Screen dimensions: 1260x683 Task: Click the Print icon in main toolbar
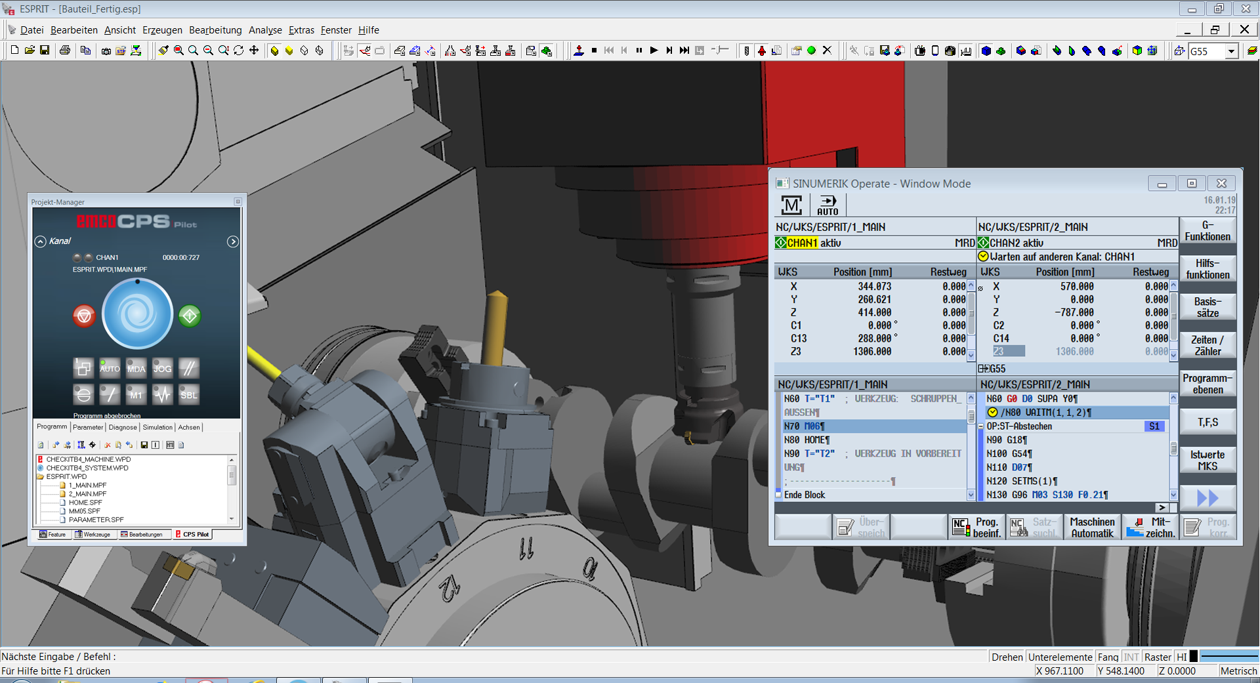point(64,51)
